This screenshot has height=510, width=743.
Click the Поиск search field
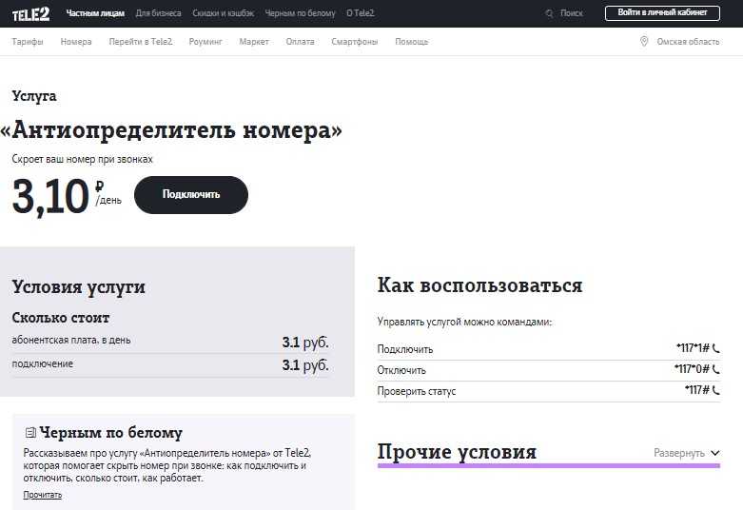(571, 13)
